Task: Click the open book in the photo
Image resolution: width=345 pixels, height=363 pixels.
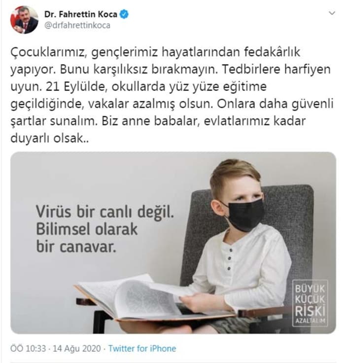Action: click(x=150, y=299)
